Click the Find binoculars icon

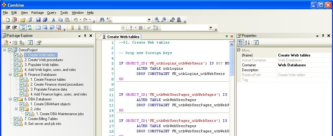click(102, 20)
